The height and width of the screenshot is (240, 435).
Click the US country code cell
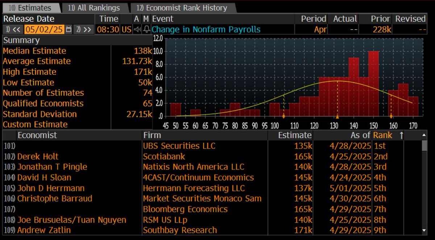[x=127, y=29]
